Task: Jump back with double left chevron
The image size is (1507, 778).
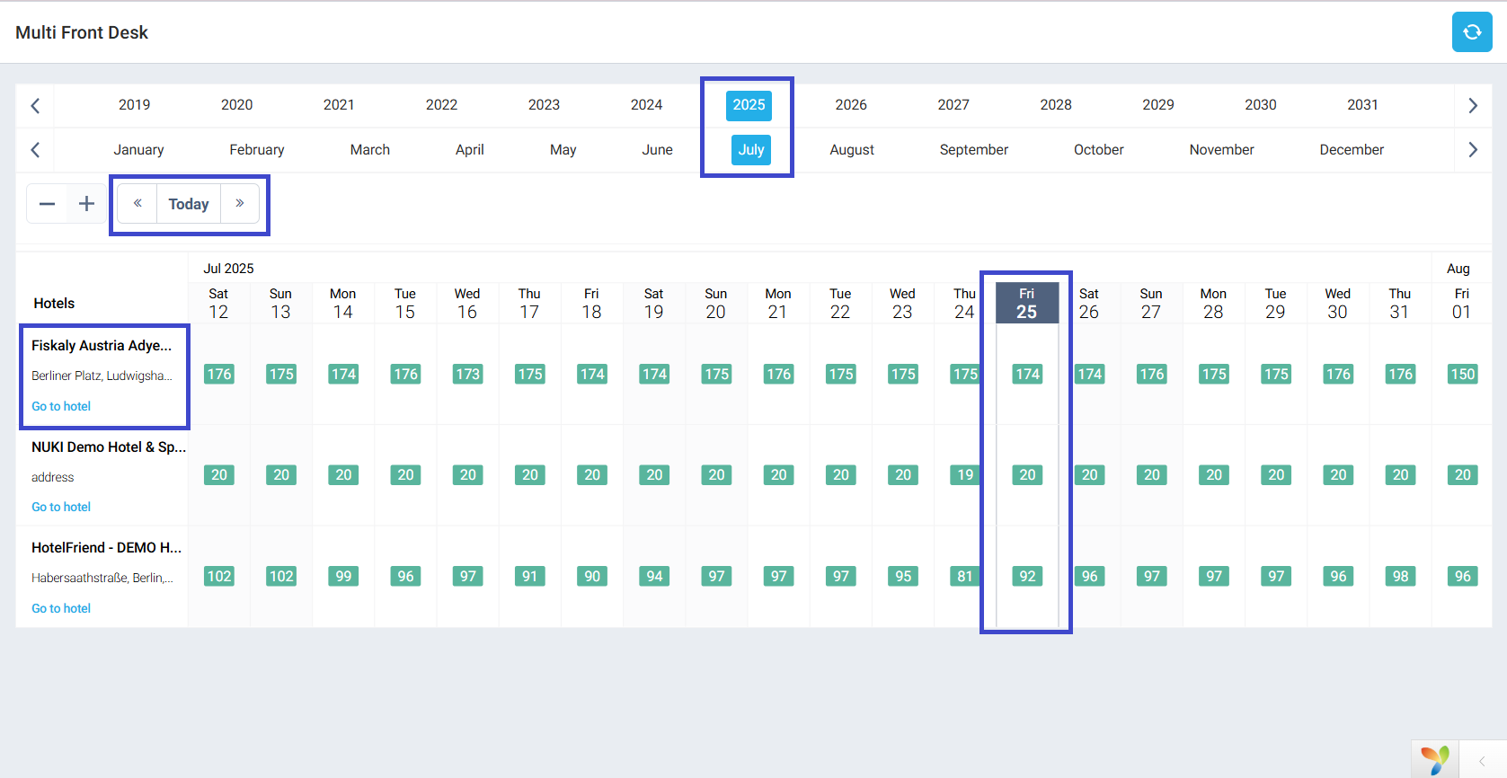Action: point(137,204)
